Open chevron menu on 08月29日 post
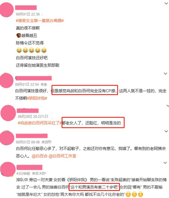Viewport: 169px width, 198px height. coord(168,106)
